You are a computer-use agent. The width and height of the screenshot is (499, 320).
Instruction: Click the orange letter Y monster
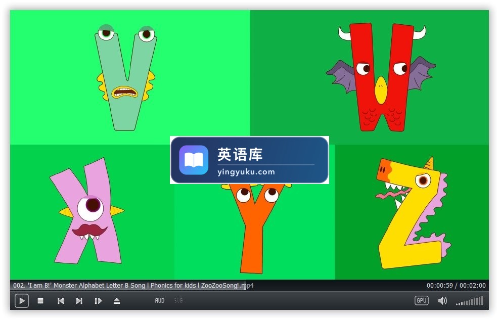[x=256, y=228]
